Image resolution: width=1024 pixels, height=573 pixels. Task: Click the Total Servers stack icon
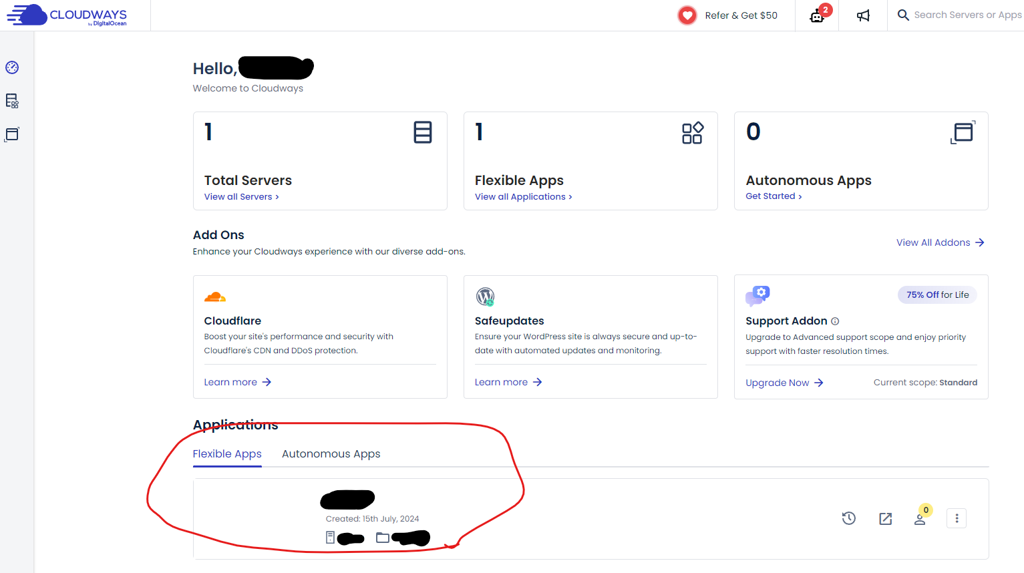423,132
